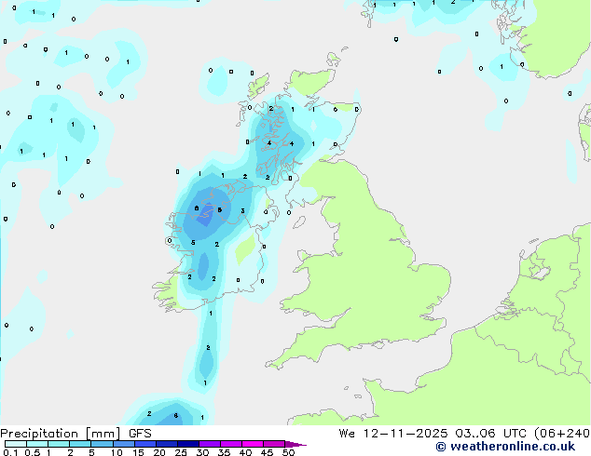Click the 'We 12-11-2025 03..06 UTC' timestamp

[433, 434]
